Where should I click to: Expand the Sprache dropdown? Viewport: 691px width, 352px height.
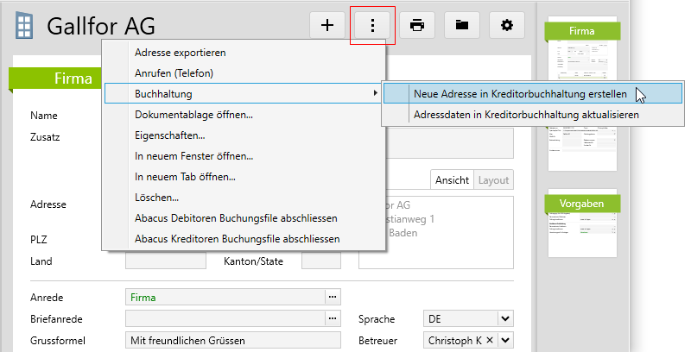click(504, 319)
